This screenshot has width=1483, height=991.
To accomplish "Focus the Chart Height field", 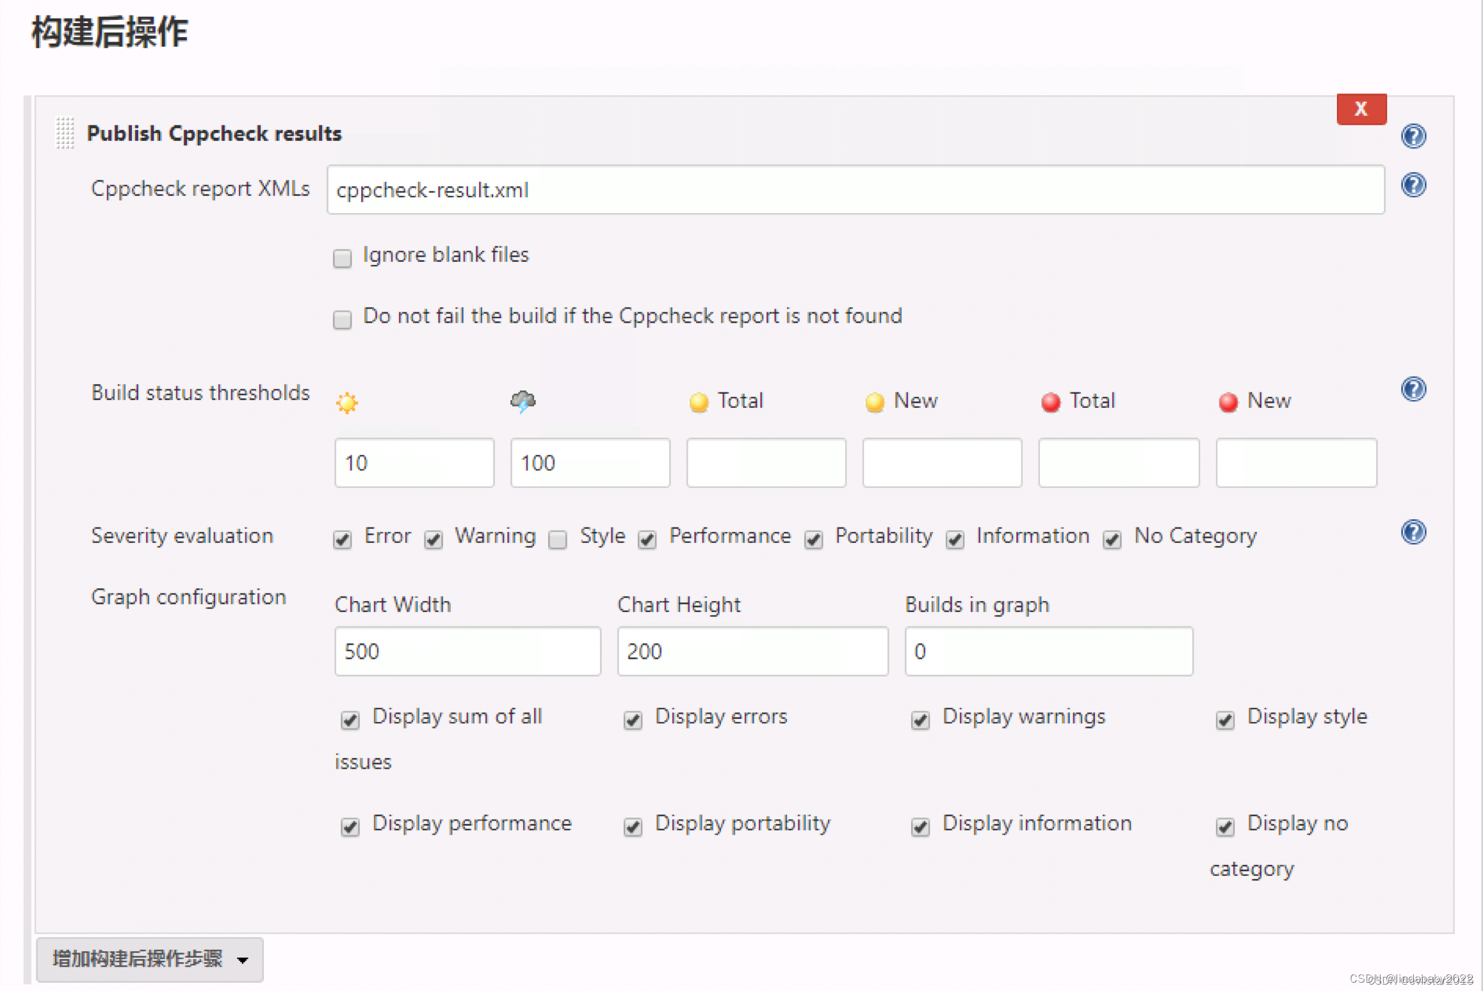I will tap(752, 651).
